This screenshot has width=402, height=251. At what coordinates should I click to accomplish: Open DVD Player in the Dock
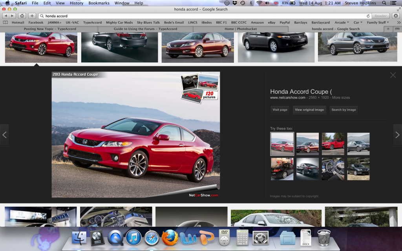[x=224, y=238]
